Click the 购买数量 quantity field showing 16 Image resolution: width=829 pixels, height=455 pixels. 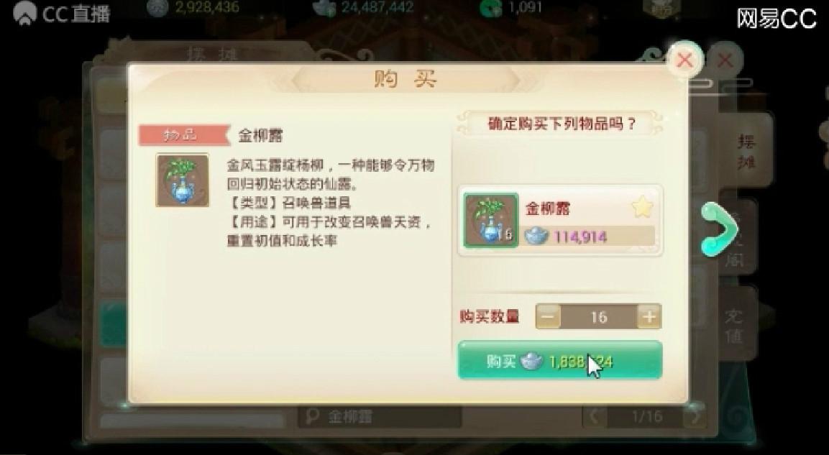click(599, 316)
